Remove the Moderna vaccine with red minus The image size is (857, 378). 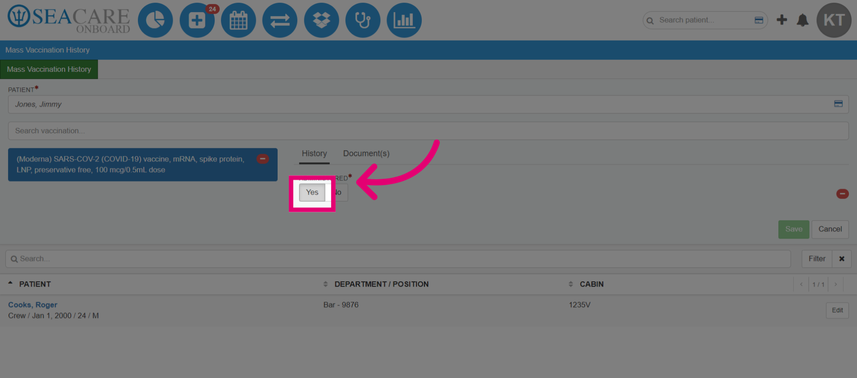[x=263, y=159]
